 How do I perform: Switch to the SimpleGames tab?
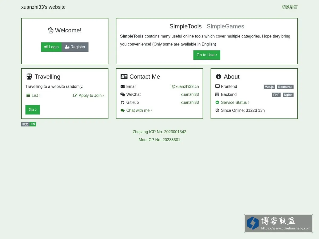[x=225, y=26]
